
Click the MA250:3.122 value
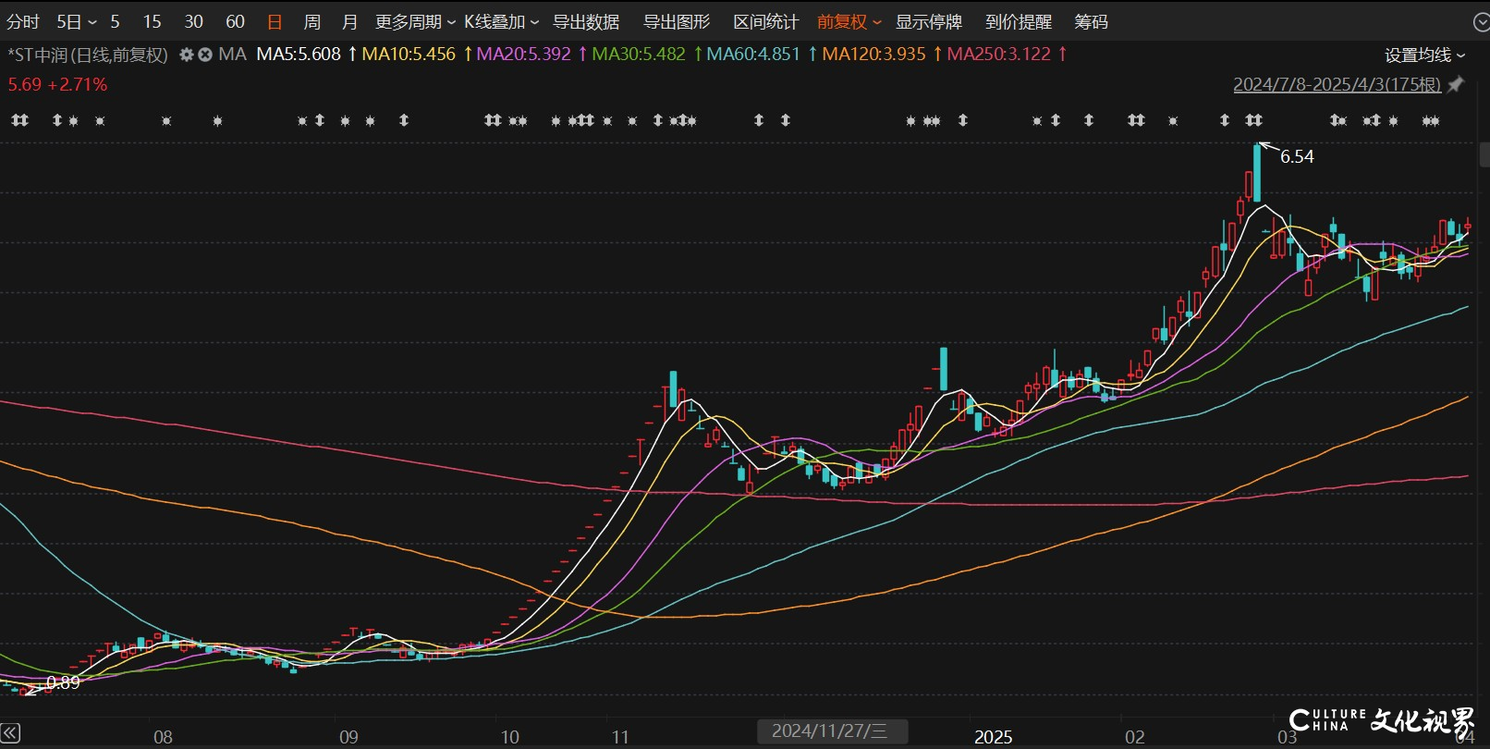999,55
